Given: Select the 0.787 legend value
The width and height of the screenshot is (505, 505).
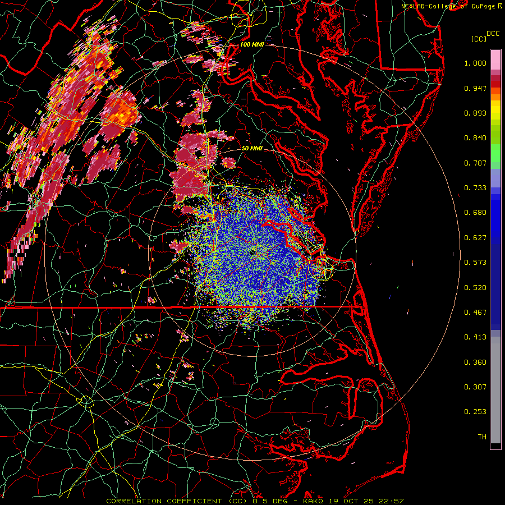Looking at the screenshot, I should pos(475,163).
